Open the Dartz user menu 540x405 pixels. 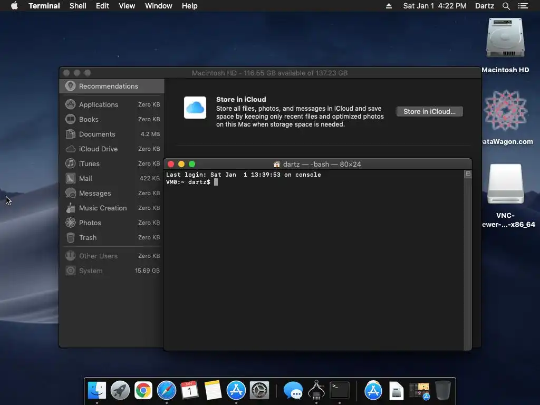pos(484,6)
